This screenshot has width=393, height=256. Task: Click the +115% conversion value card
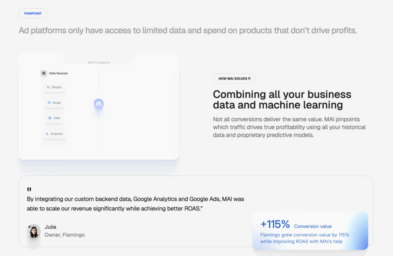pyautogui.click(x=310, y=231)
